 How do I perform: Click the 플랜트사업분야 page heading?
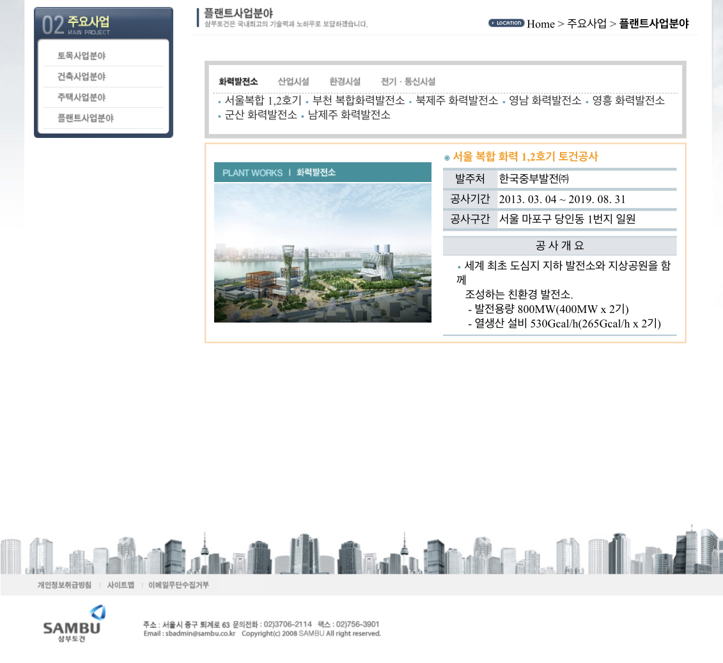pyautogui.click(x=238, y=13)
